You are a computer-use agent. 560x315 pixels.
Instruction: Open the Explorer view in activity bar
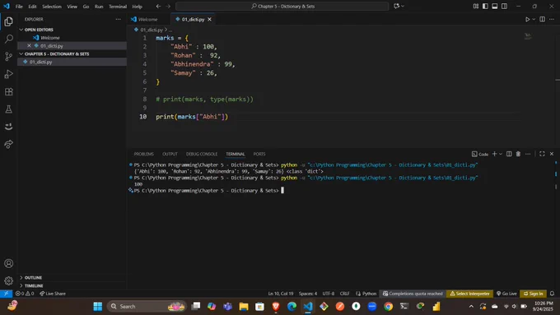[x=8, y=21]
